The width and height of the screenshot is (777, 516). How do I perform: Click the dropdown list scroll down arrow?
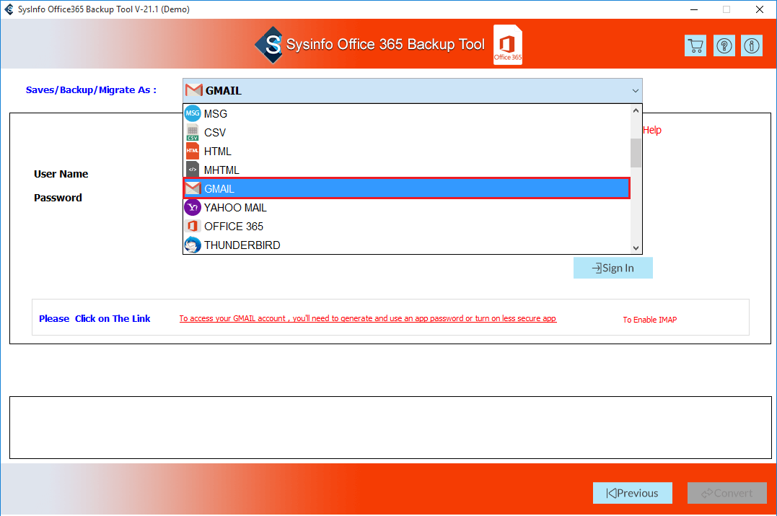(636, 248)
